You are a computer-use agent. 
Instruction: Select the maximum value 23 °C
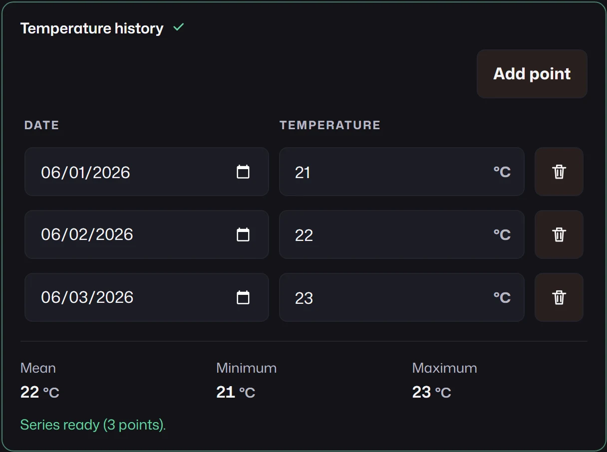pos(432,392)
